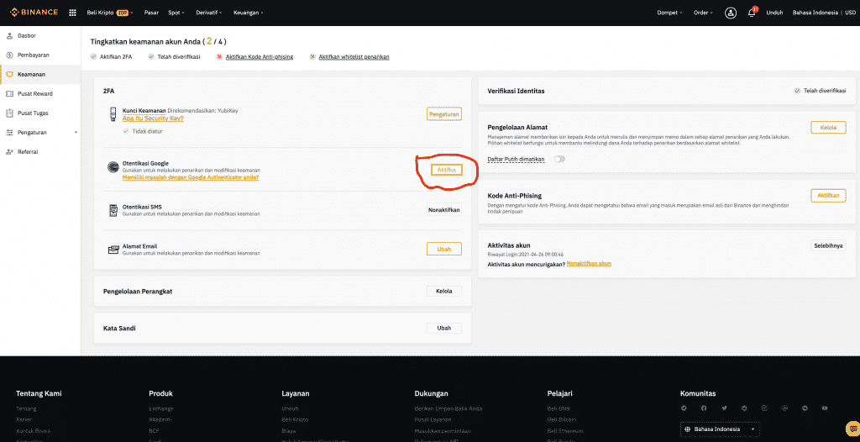Viewport: 860px width, 442px height.
Task: Click Aktifkan Kode Anti-phising link
Action: (x=259, y=57)
